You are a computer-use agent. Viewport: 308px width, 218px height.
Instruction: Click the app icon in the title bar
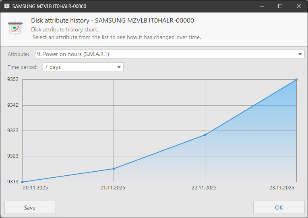pos(7,6)
